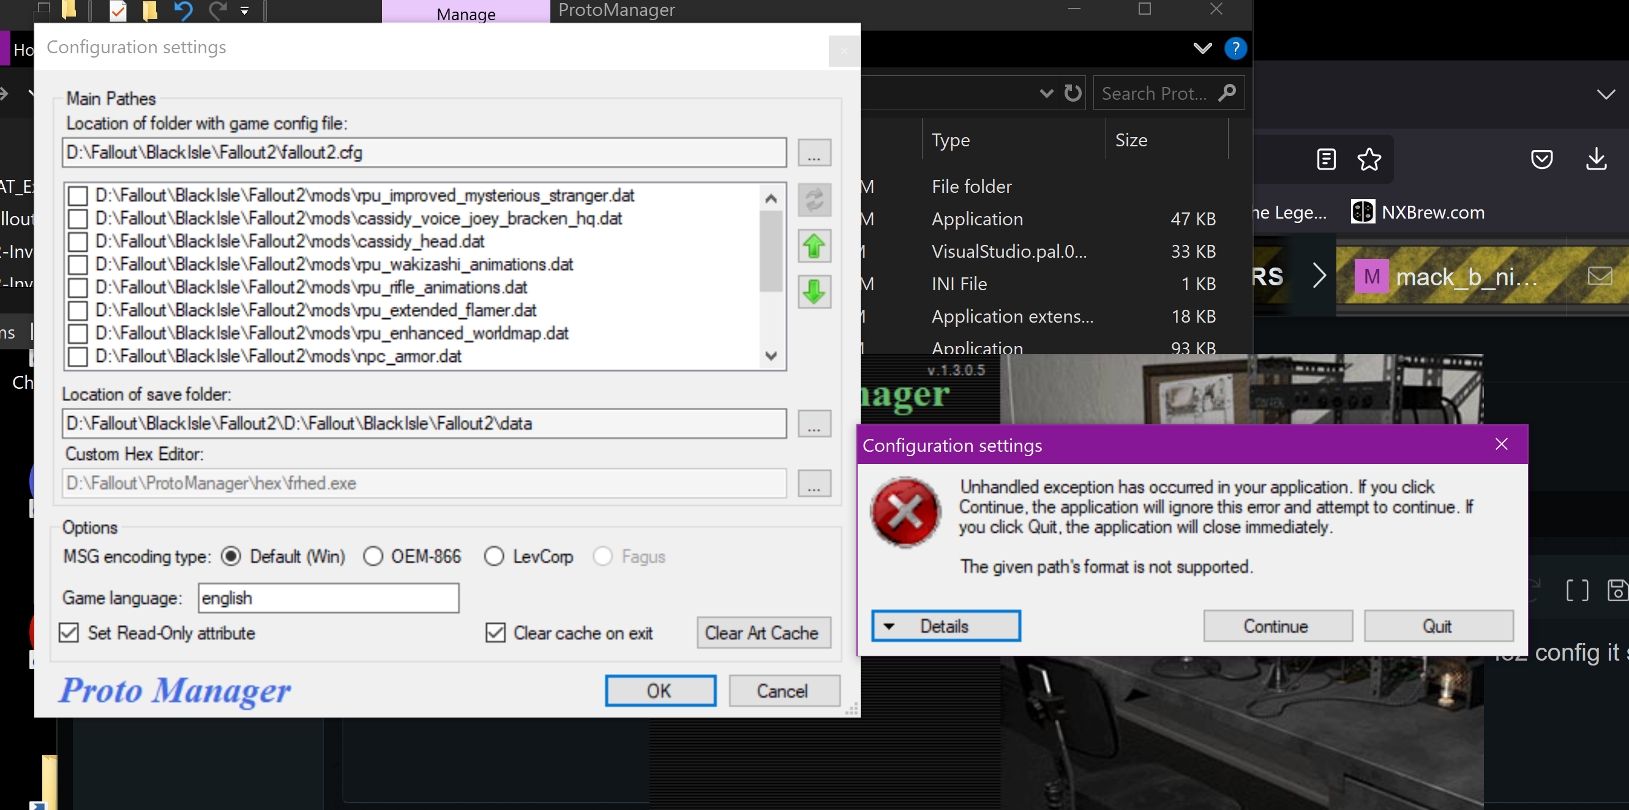Image resolution: width=1629 pixels, height=810 pixels.
Task: Expand browser tab list chevron
Action: [x=1606, y=95]
